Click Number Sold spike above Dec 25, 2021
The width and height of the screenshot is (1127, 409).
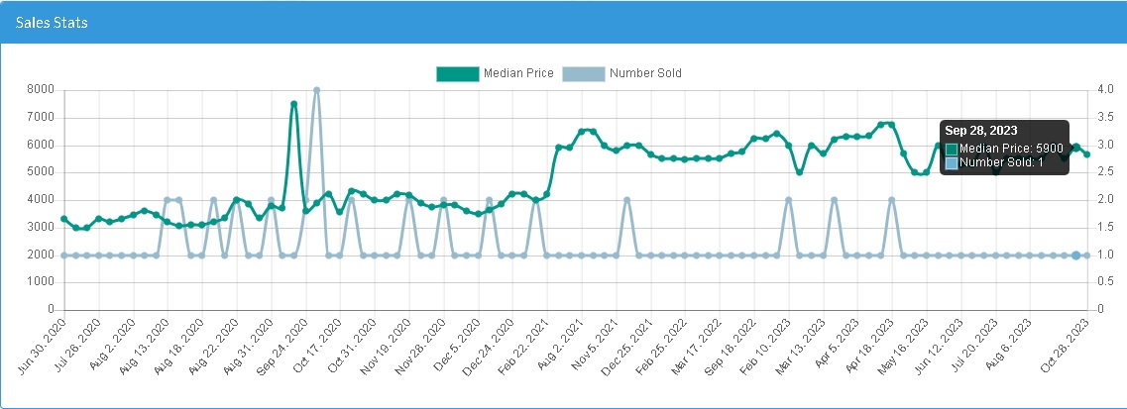pos(627,200)
